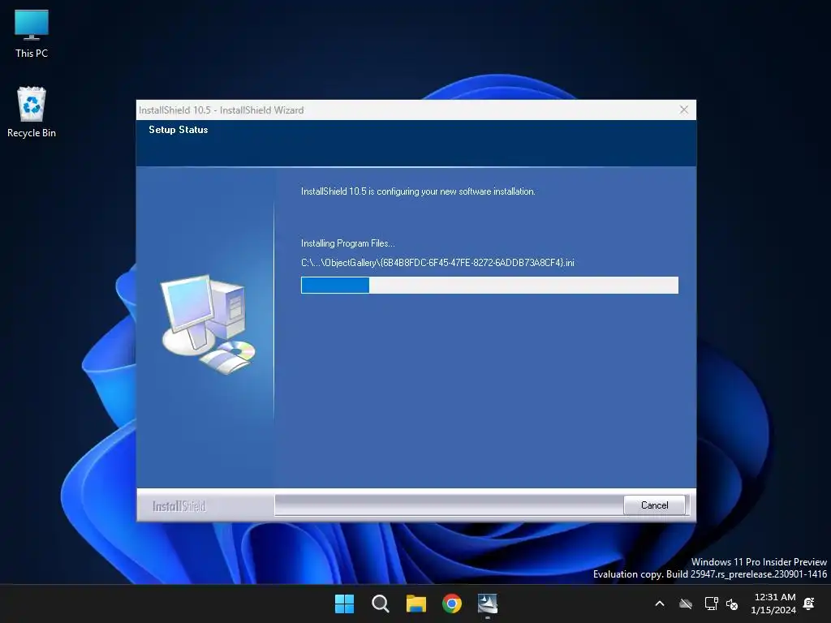Click the ObjectGallery .ini file path
Viewport: 831px width, 623px height.
point(437,262)
